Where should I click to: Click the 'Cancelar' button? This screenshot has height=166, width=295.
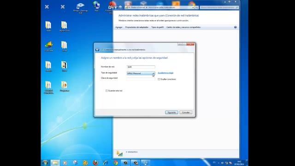point(186,113)
